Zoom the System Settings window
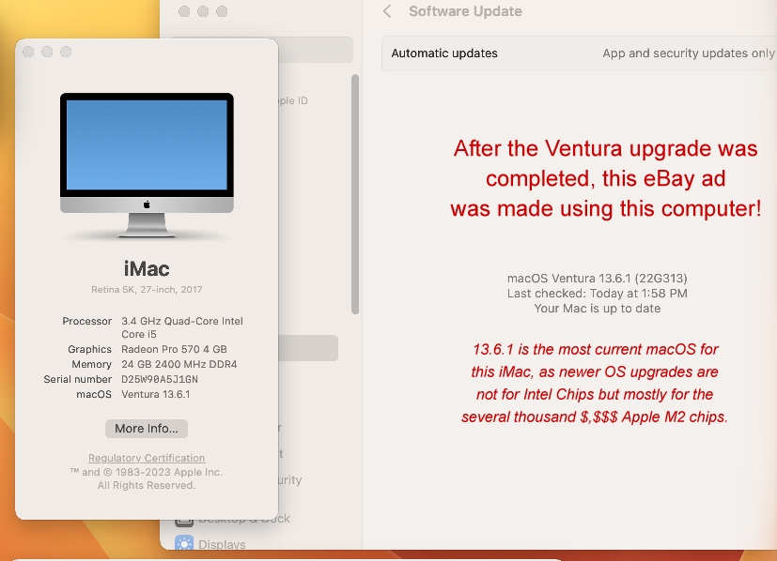The height and width of the screenshot is (561, 777). pos(222,11)
